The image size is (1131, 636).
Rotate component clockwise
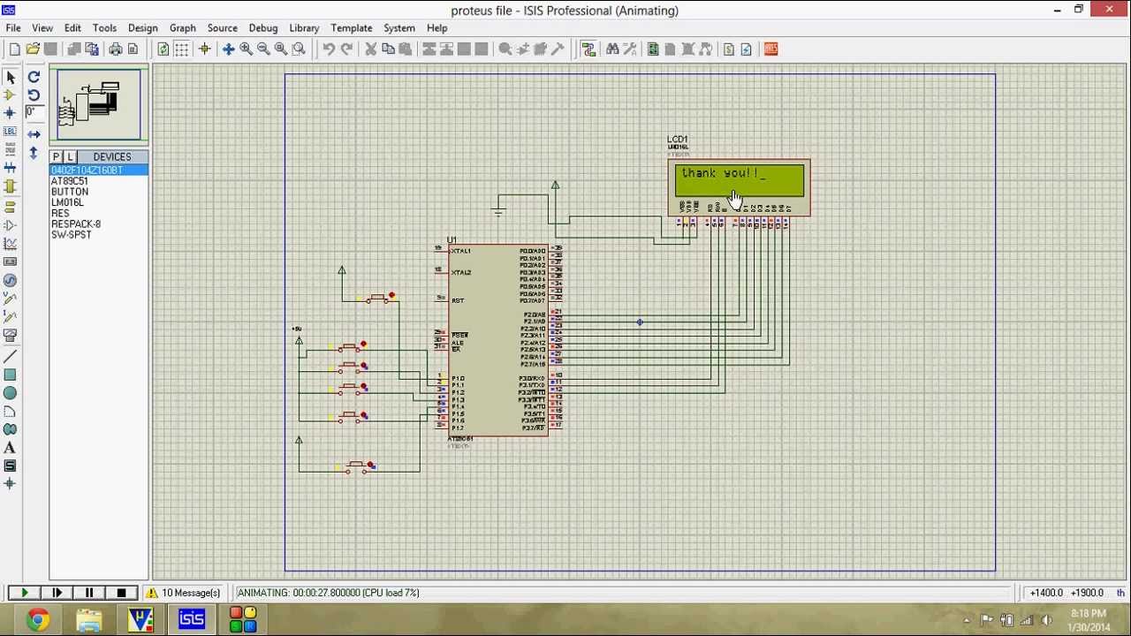[34, 77]
